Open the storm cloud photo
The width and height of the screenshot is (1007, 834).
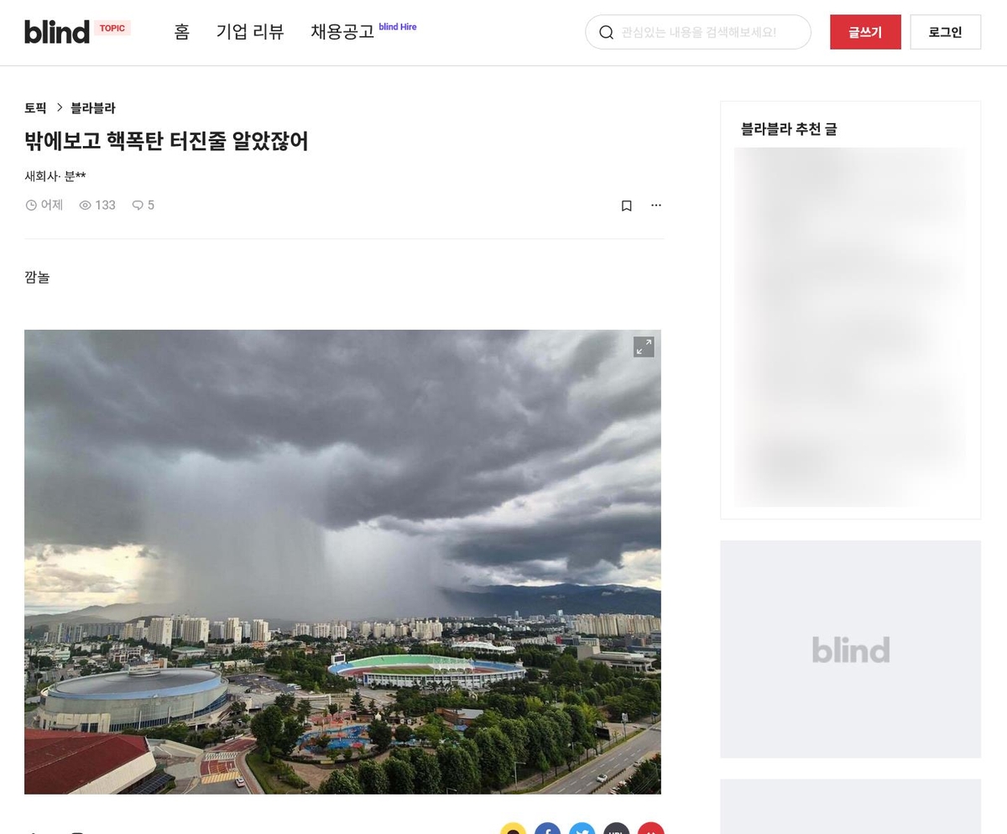[x=342, y=561]
